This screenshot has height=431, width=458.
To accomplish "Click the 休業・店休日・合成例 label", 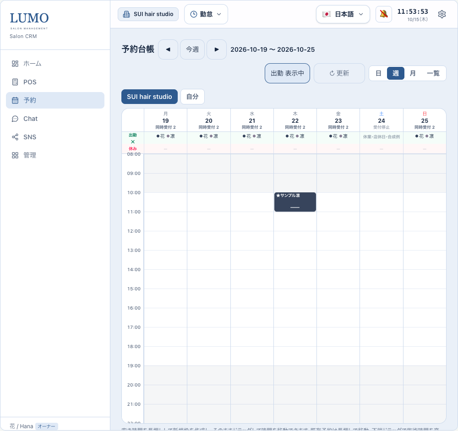I will [x=382, y=137].
